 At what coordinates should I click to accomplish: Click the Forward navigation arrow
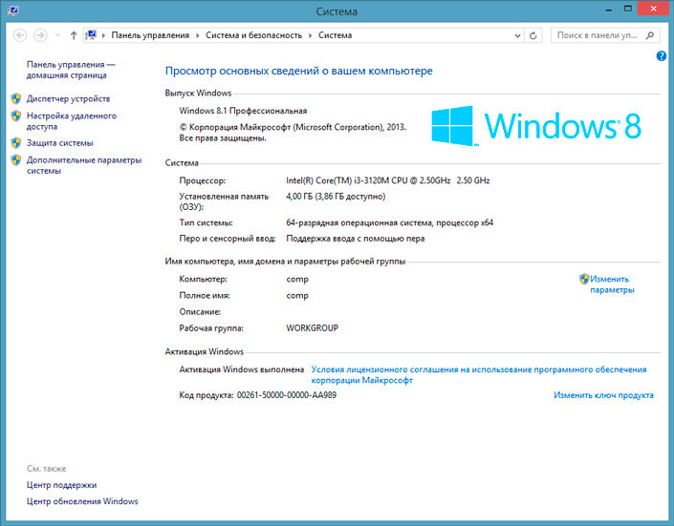[x=40, y=35]
